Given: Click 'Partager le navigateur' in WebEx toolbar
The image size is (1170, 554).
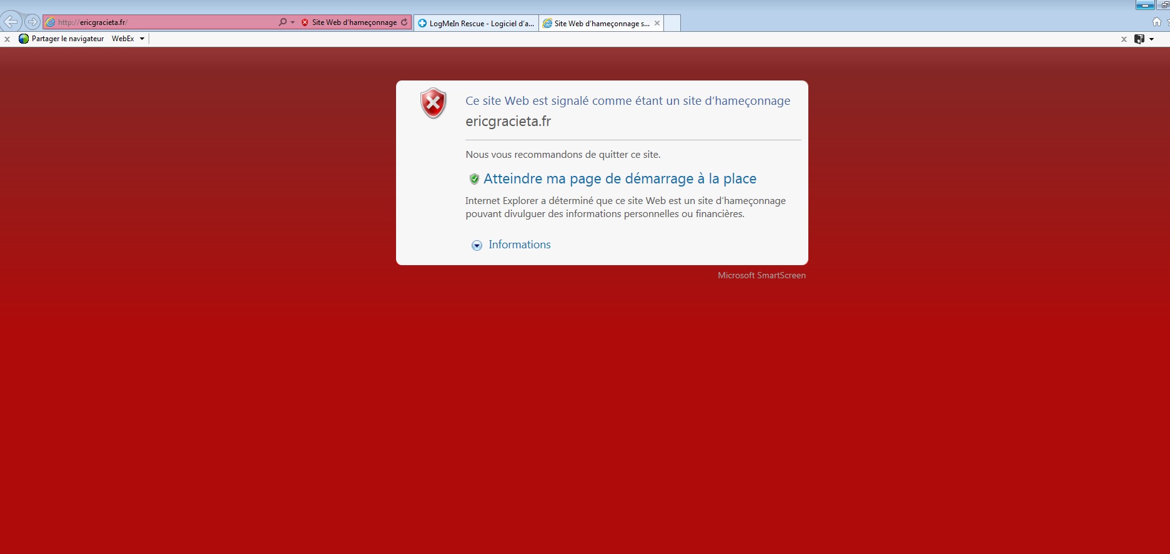Looking at the screenshot, I should pos(67,39).
